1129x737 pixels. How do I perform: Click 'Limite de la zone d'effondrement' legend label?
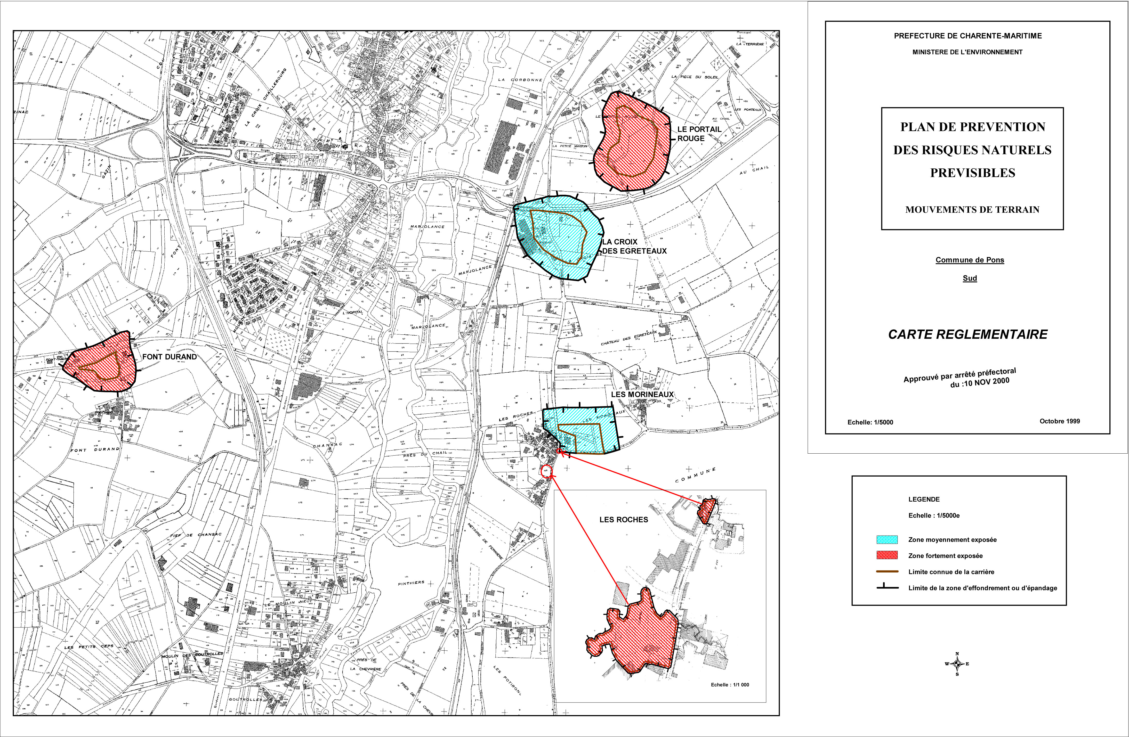pos(982,588)
